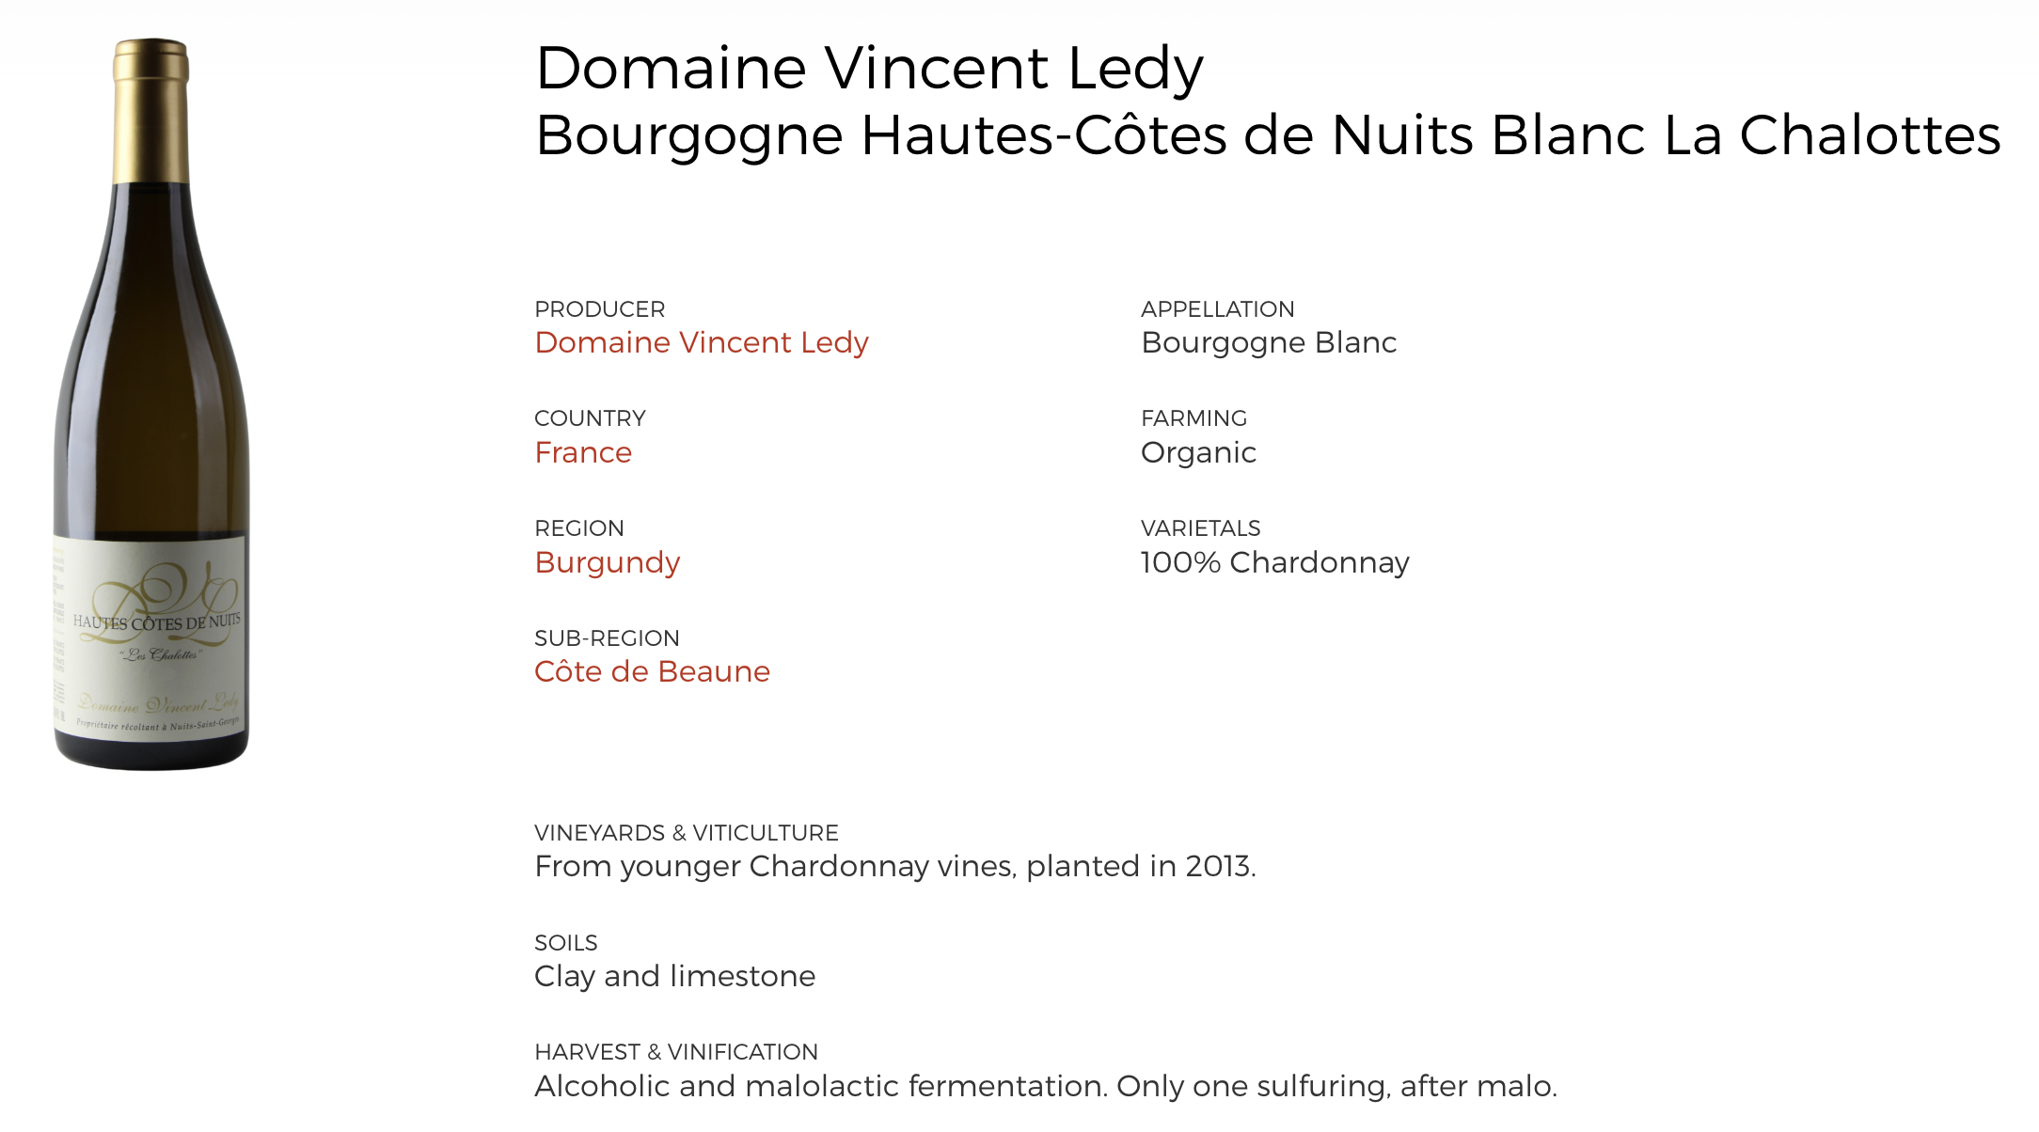Click the Organic farming value

pyautogui.click(x=1198, y=452)
